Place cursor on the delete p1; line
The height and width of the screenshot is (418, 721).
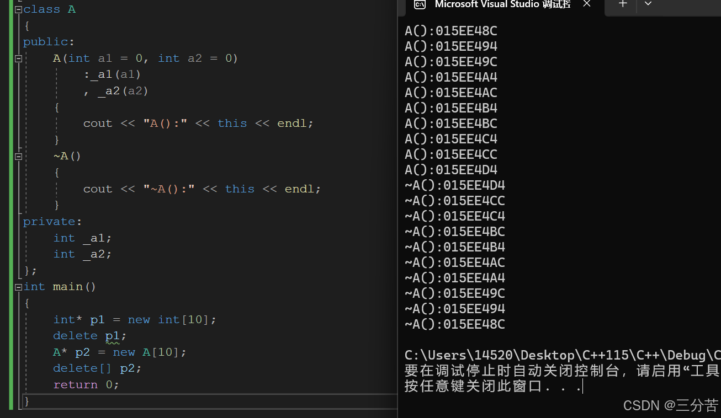click(90, 336)
